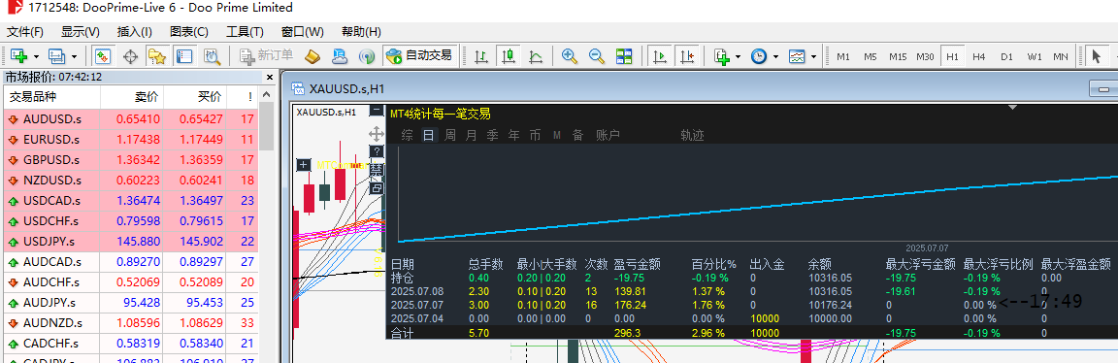Click the move-arrows icon beside panel

(x=376, y=133)
